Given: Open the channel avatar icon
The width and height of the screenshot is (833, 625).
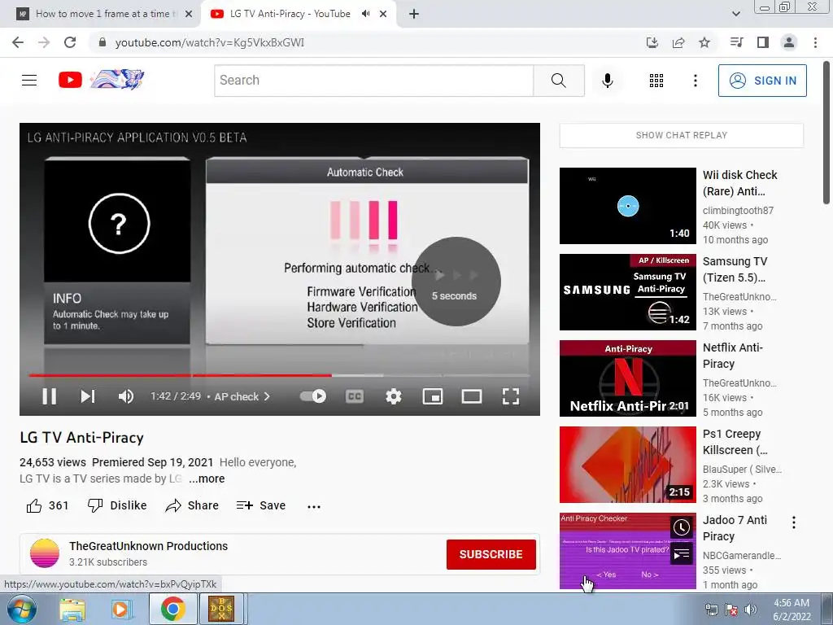Looking at the screenshot, I should tap(45, 553).
